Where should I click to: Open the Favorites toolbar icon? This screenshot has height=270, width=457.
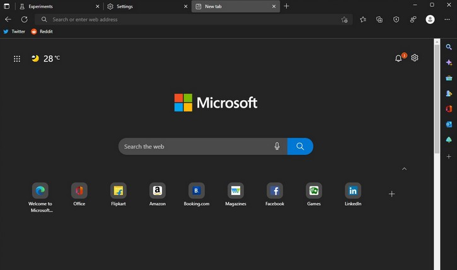(x=362, y=20)
